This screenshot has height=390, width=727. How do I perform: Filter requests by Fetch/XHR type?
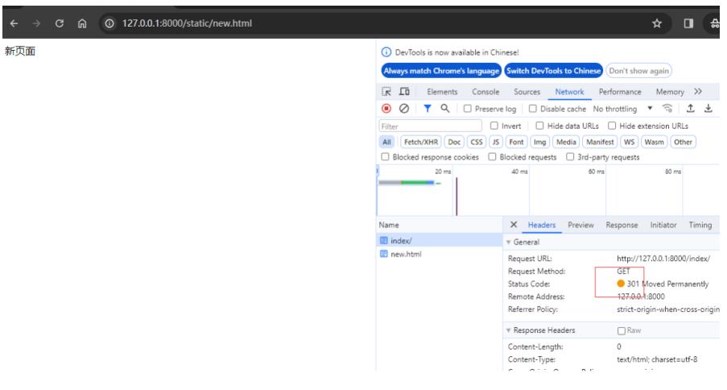[x=421, y=140]
